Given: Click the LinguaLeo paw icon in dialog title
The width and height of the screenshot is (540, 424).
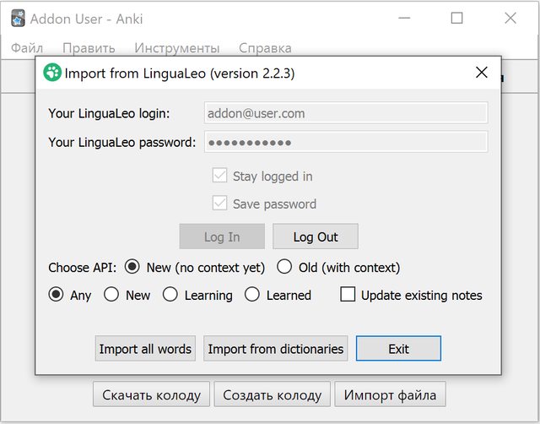Looking at the screenshot, I should click(52, 73).
